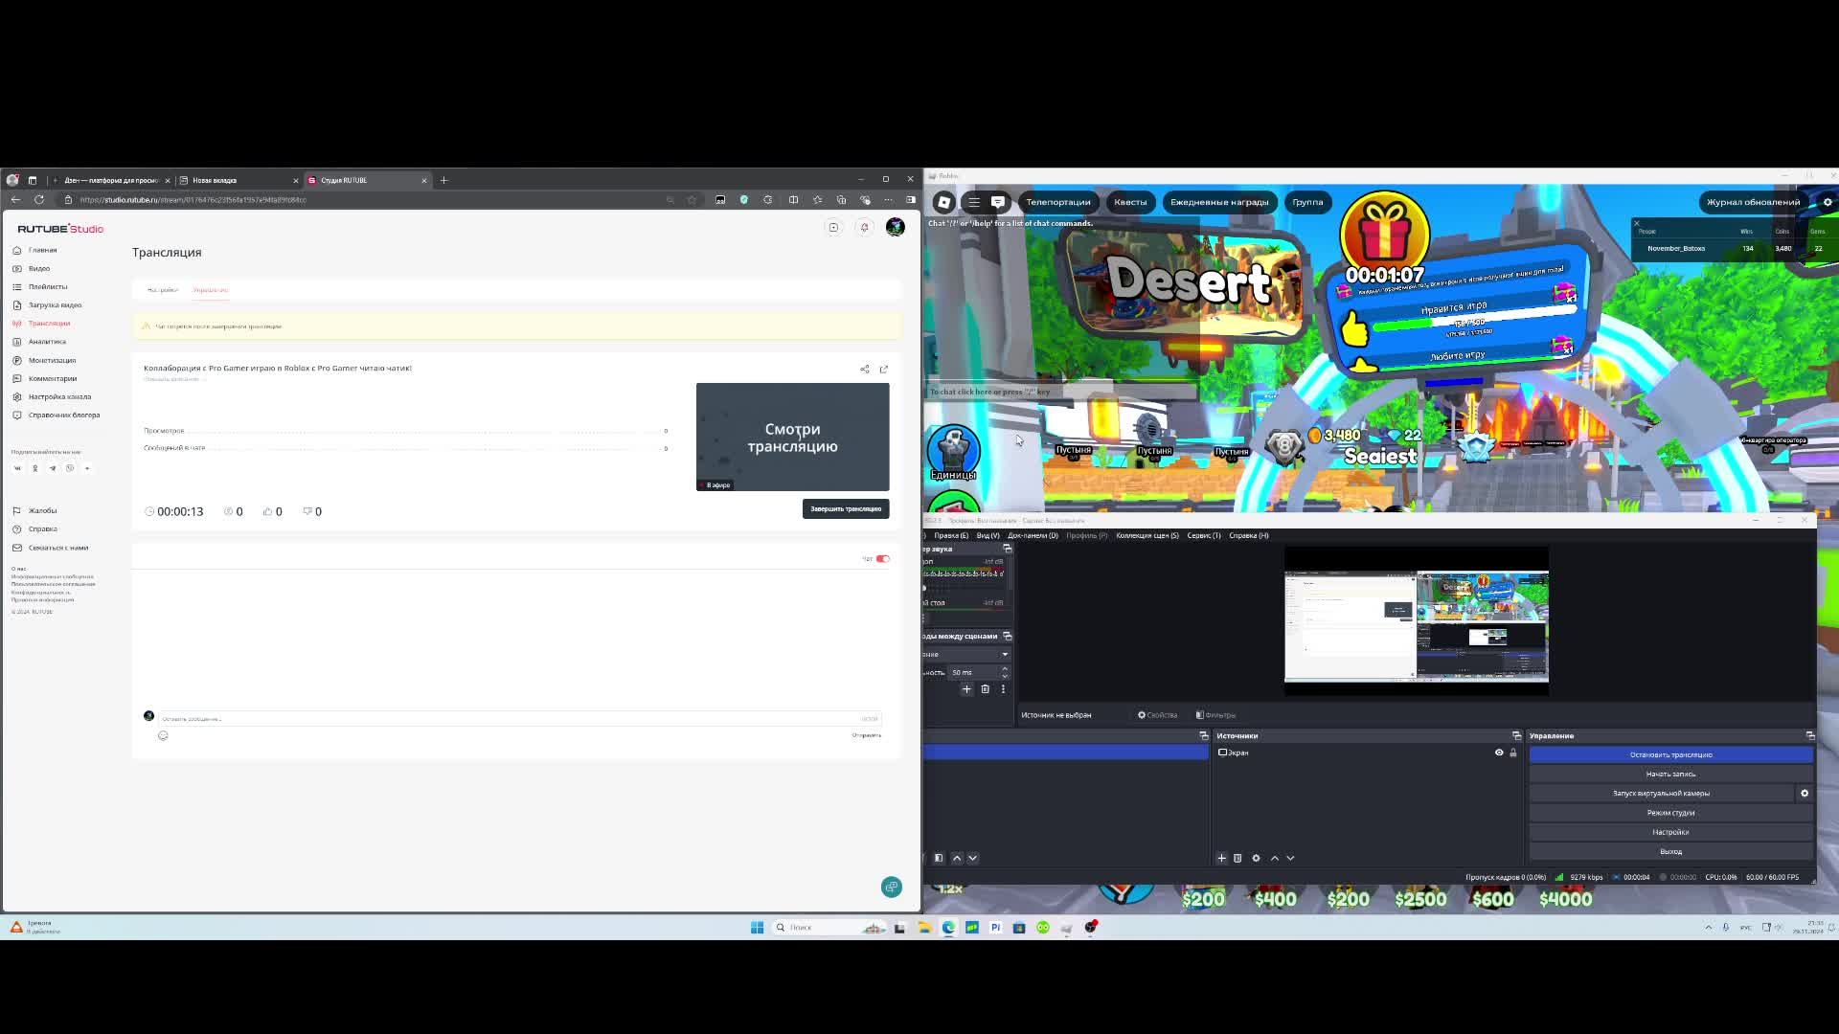Click Связаться с нами link
1839x1034 pixels.
click(58, 548)
